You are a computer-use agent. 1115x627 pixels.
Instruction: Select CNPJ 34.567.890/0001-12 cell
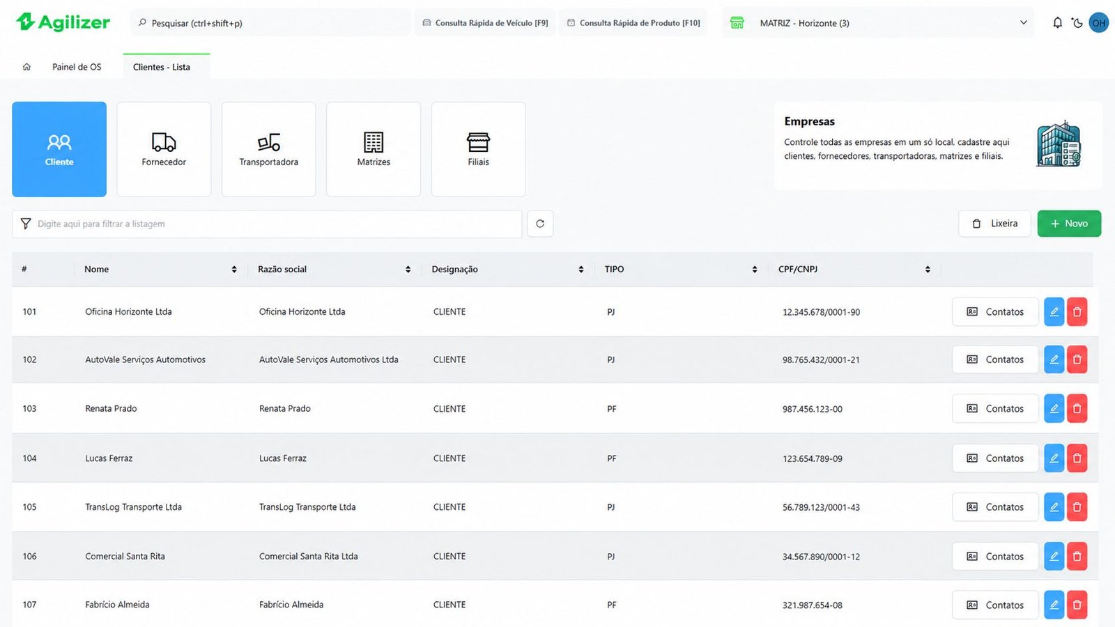point(821,557)
